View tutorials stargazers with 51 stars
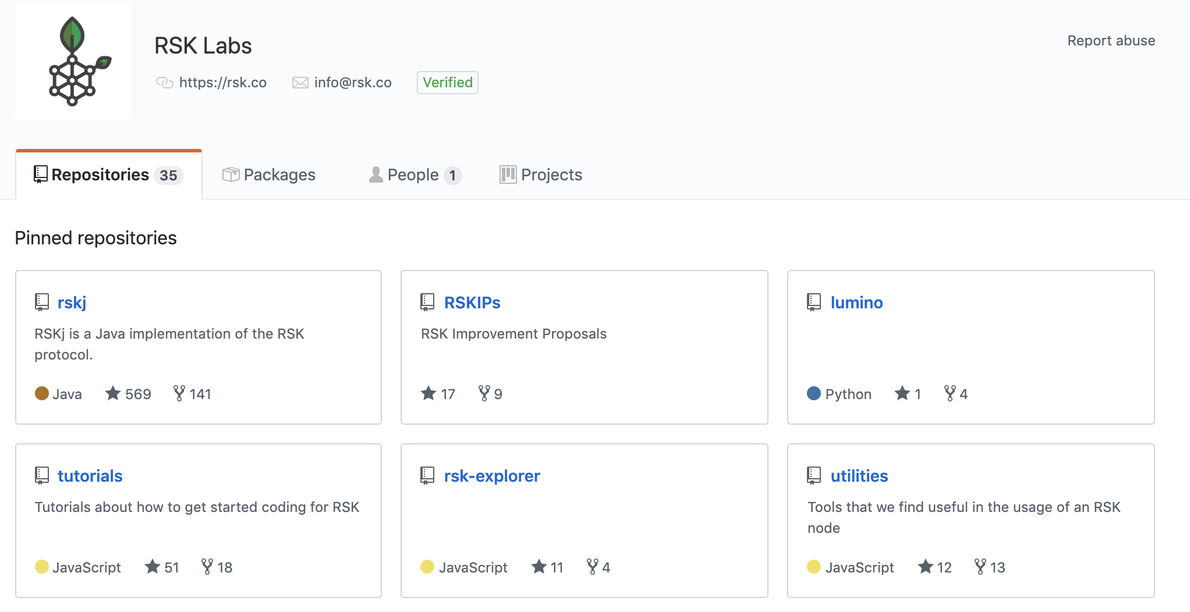 tap(162, 567)
